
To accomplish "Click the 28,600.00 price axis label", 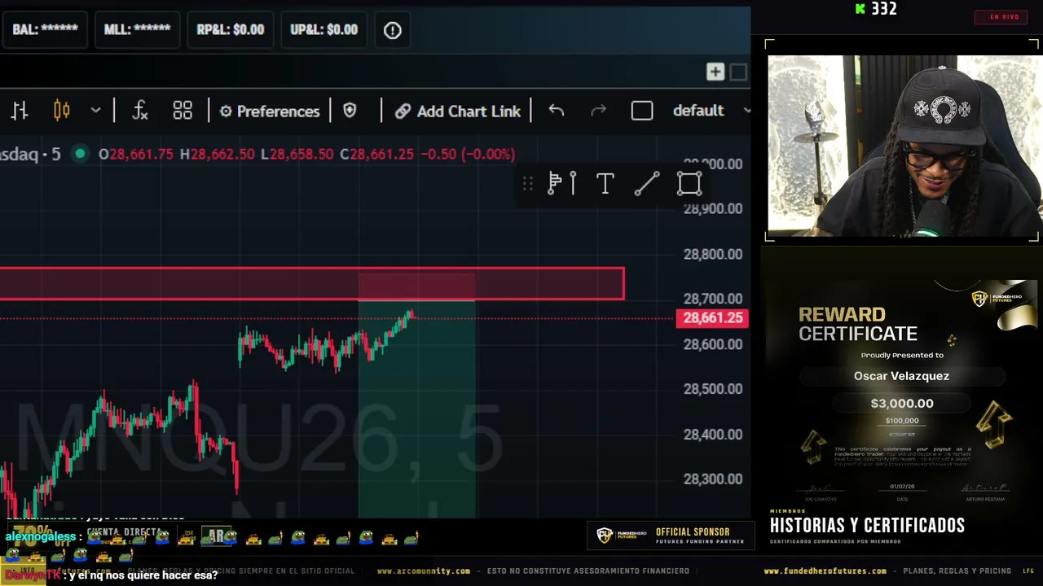I will click(x=713, y=344).
